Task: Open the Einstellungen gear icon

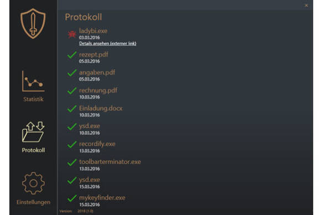Action: coord(33,183)
